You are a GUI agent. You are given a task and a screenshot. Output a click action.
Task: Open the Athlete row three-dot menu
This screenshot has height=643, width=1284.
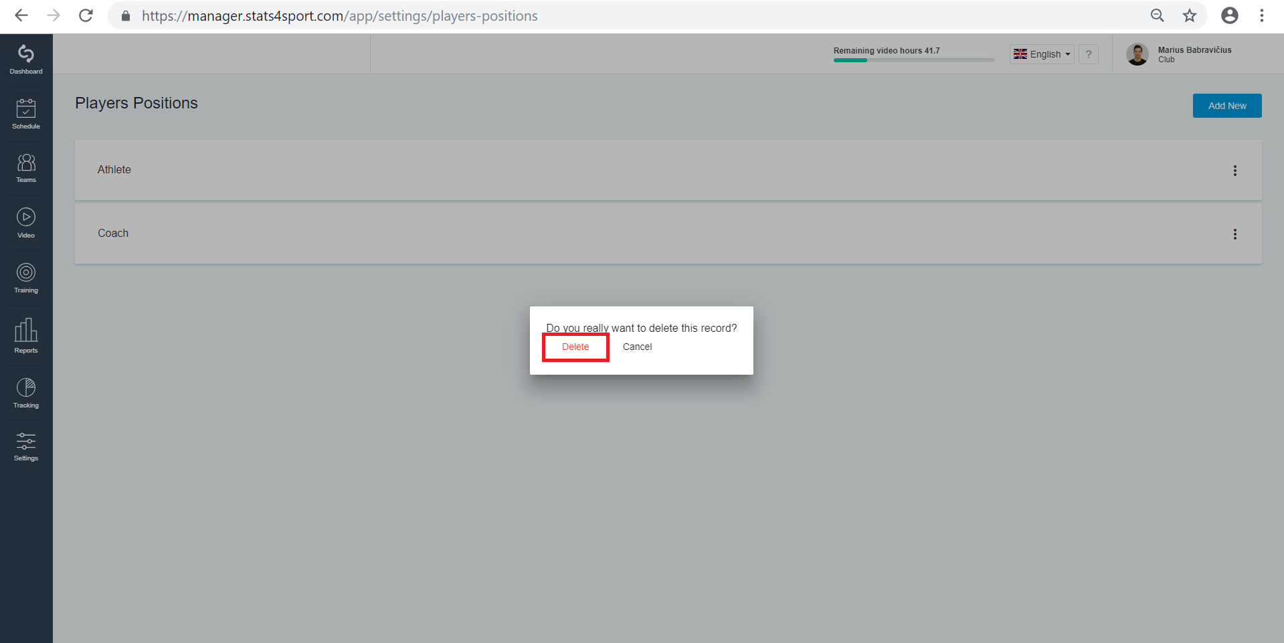(x=1235, y=171)
